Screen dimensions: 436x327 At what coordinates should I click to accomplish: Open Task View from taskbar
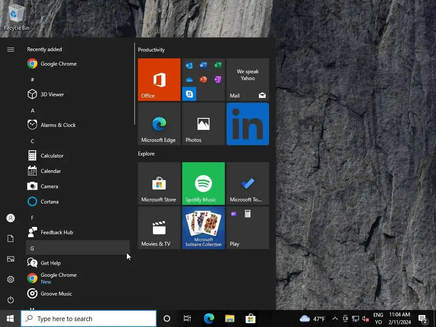187,318
